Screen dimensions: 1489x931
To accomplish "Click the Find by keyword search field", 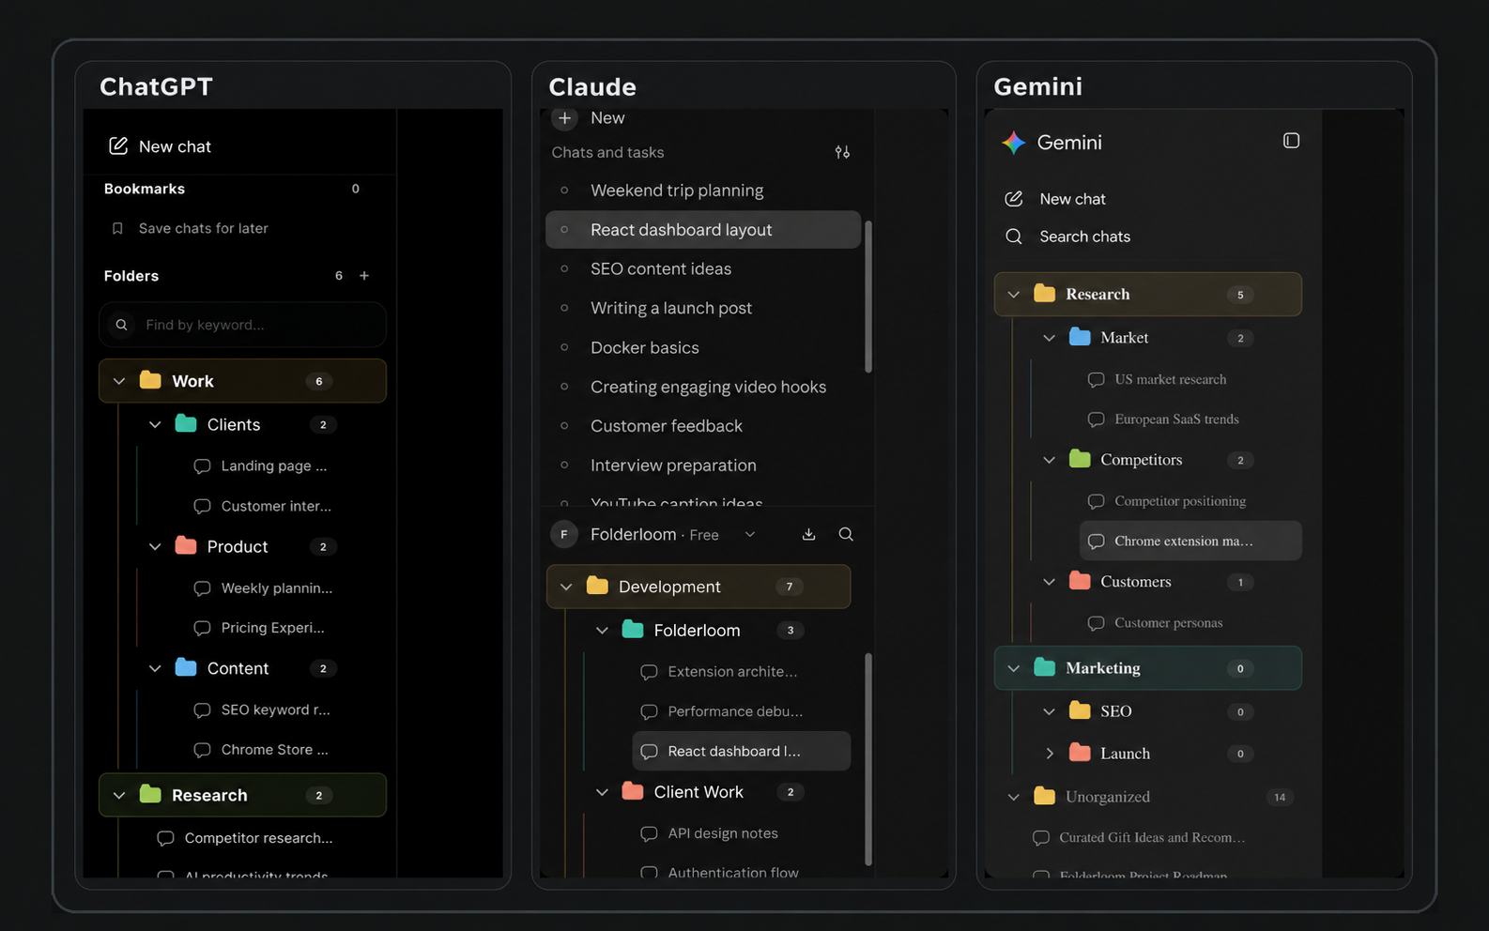I will 242,325.
